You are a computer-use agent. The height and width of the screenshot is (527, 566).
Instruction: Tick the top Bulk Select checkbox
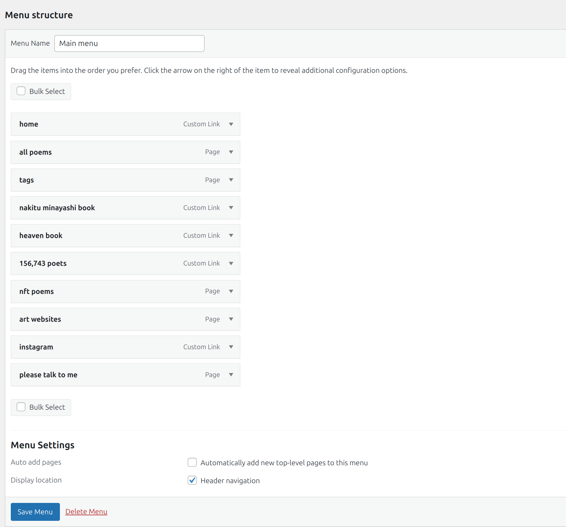pyautogui.click(x=21, y=91)
